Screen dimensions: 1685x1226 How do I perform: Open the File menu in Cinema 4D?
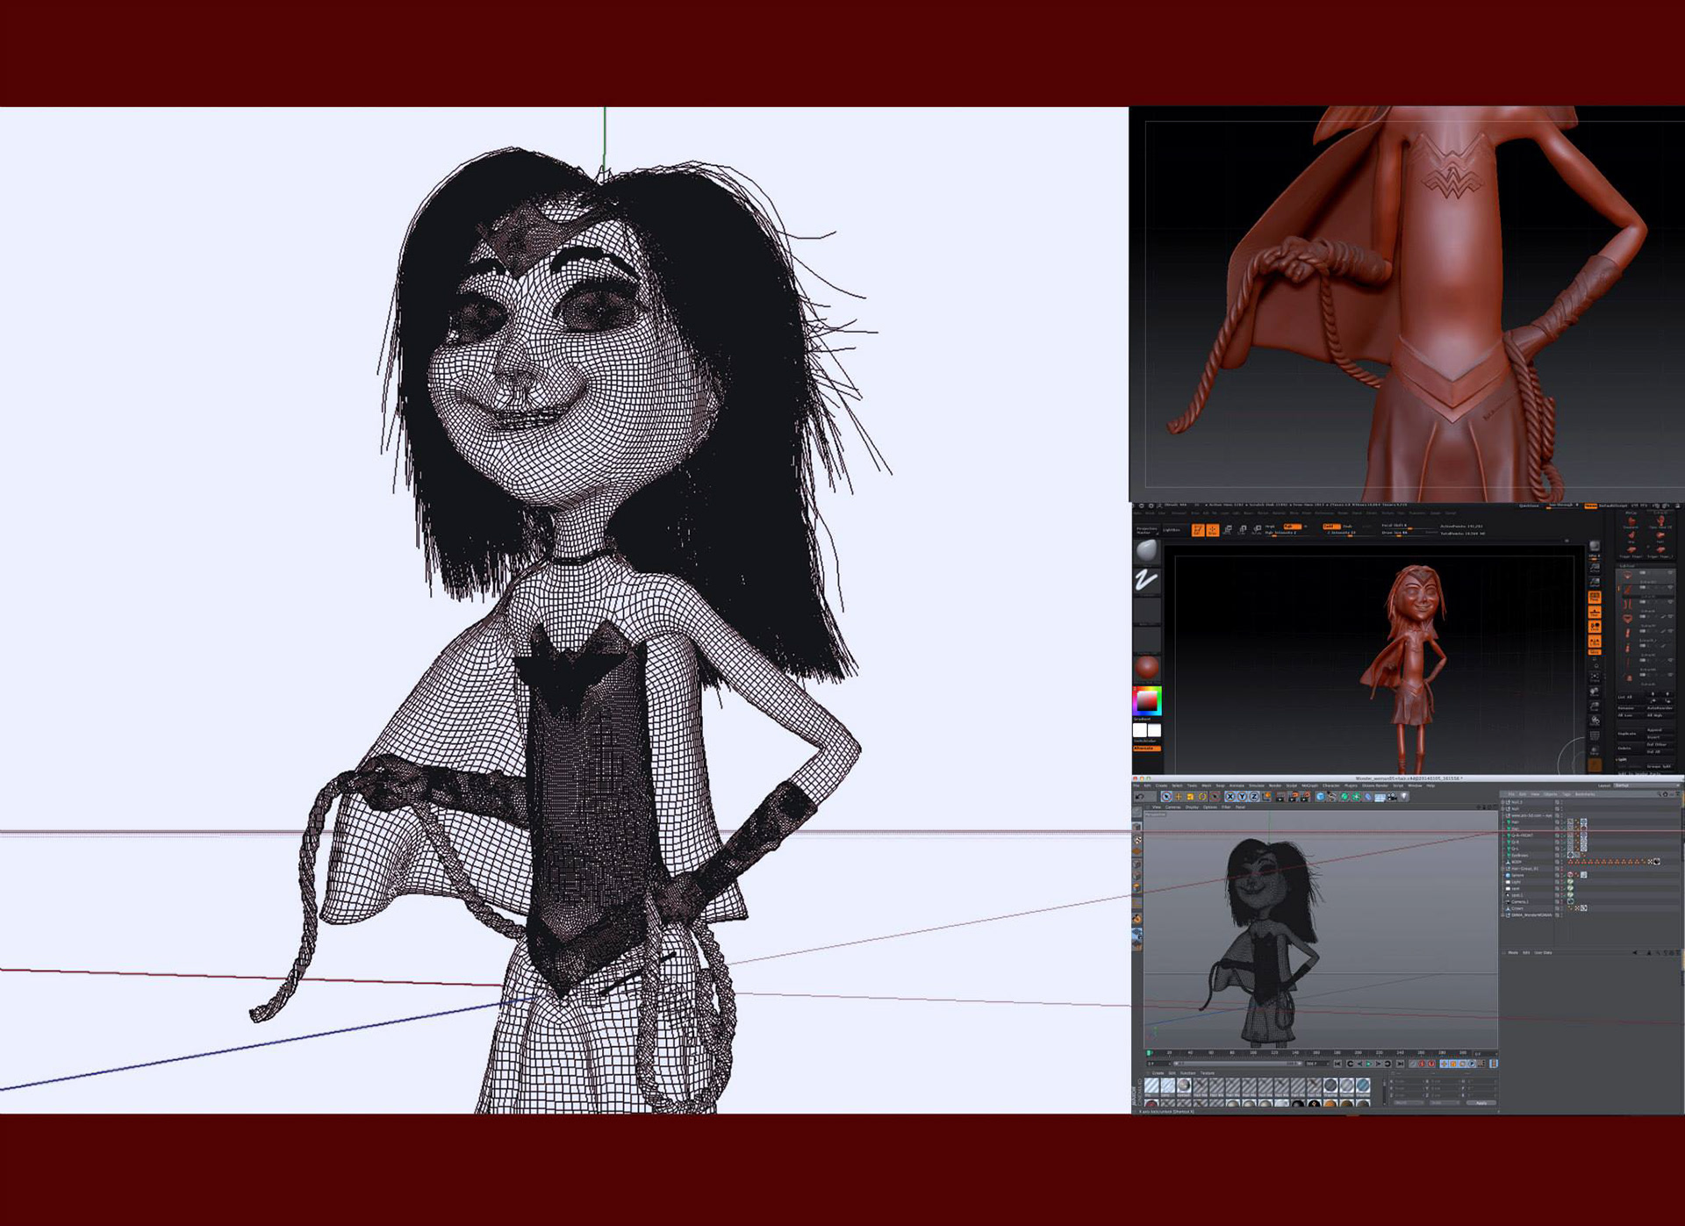point(1136,785)
